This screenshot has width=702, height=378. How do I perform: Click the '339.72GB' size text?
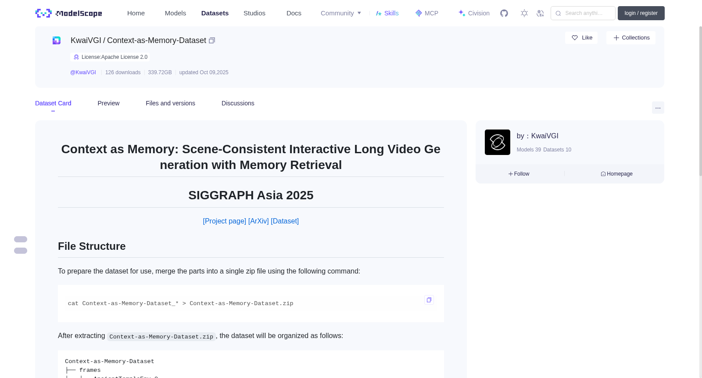(160, 72)
